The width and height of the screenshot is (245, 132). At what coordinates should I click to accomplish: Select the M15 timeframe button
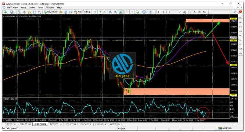[241, 27]
